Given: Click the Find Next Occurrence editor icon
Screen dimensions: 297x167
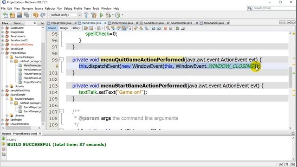Looking at the screenshot, I should click(118, 28).
